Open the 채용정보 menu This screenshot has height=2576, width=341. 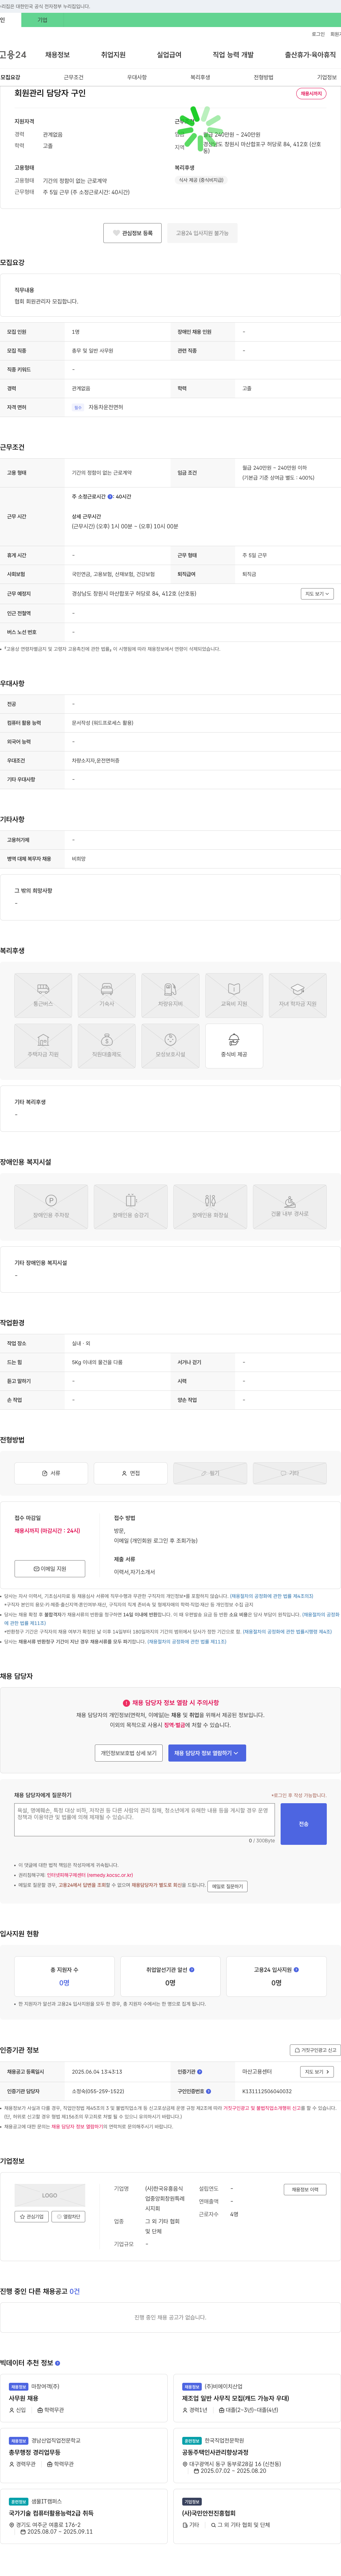(58, 55)
